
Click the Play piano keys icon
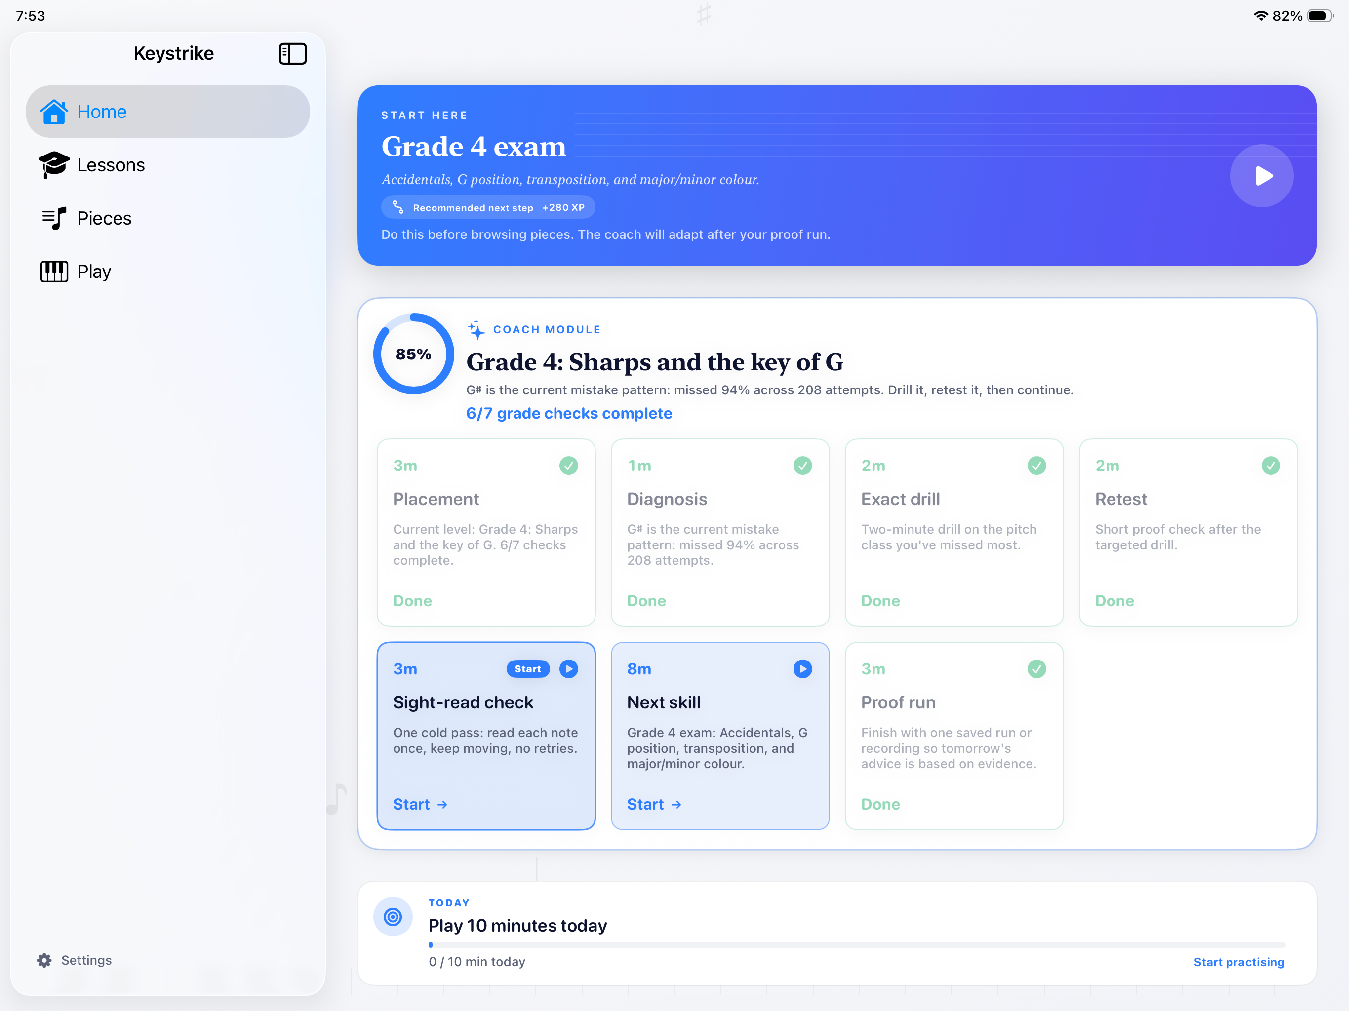(x=54, y=272)
